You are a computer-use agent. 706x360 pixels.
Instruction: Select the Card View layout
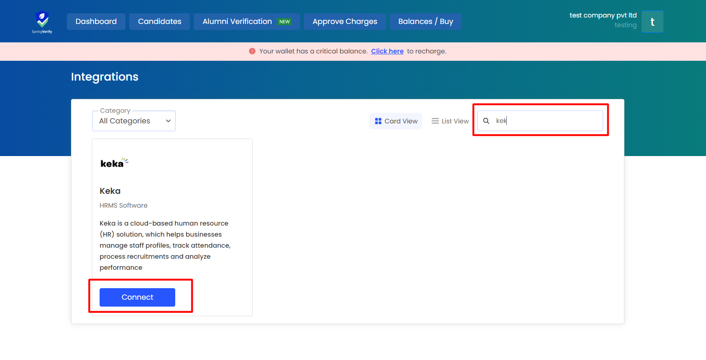click(x=396, y=121)
